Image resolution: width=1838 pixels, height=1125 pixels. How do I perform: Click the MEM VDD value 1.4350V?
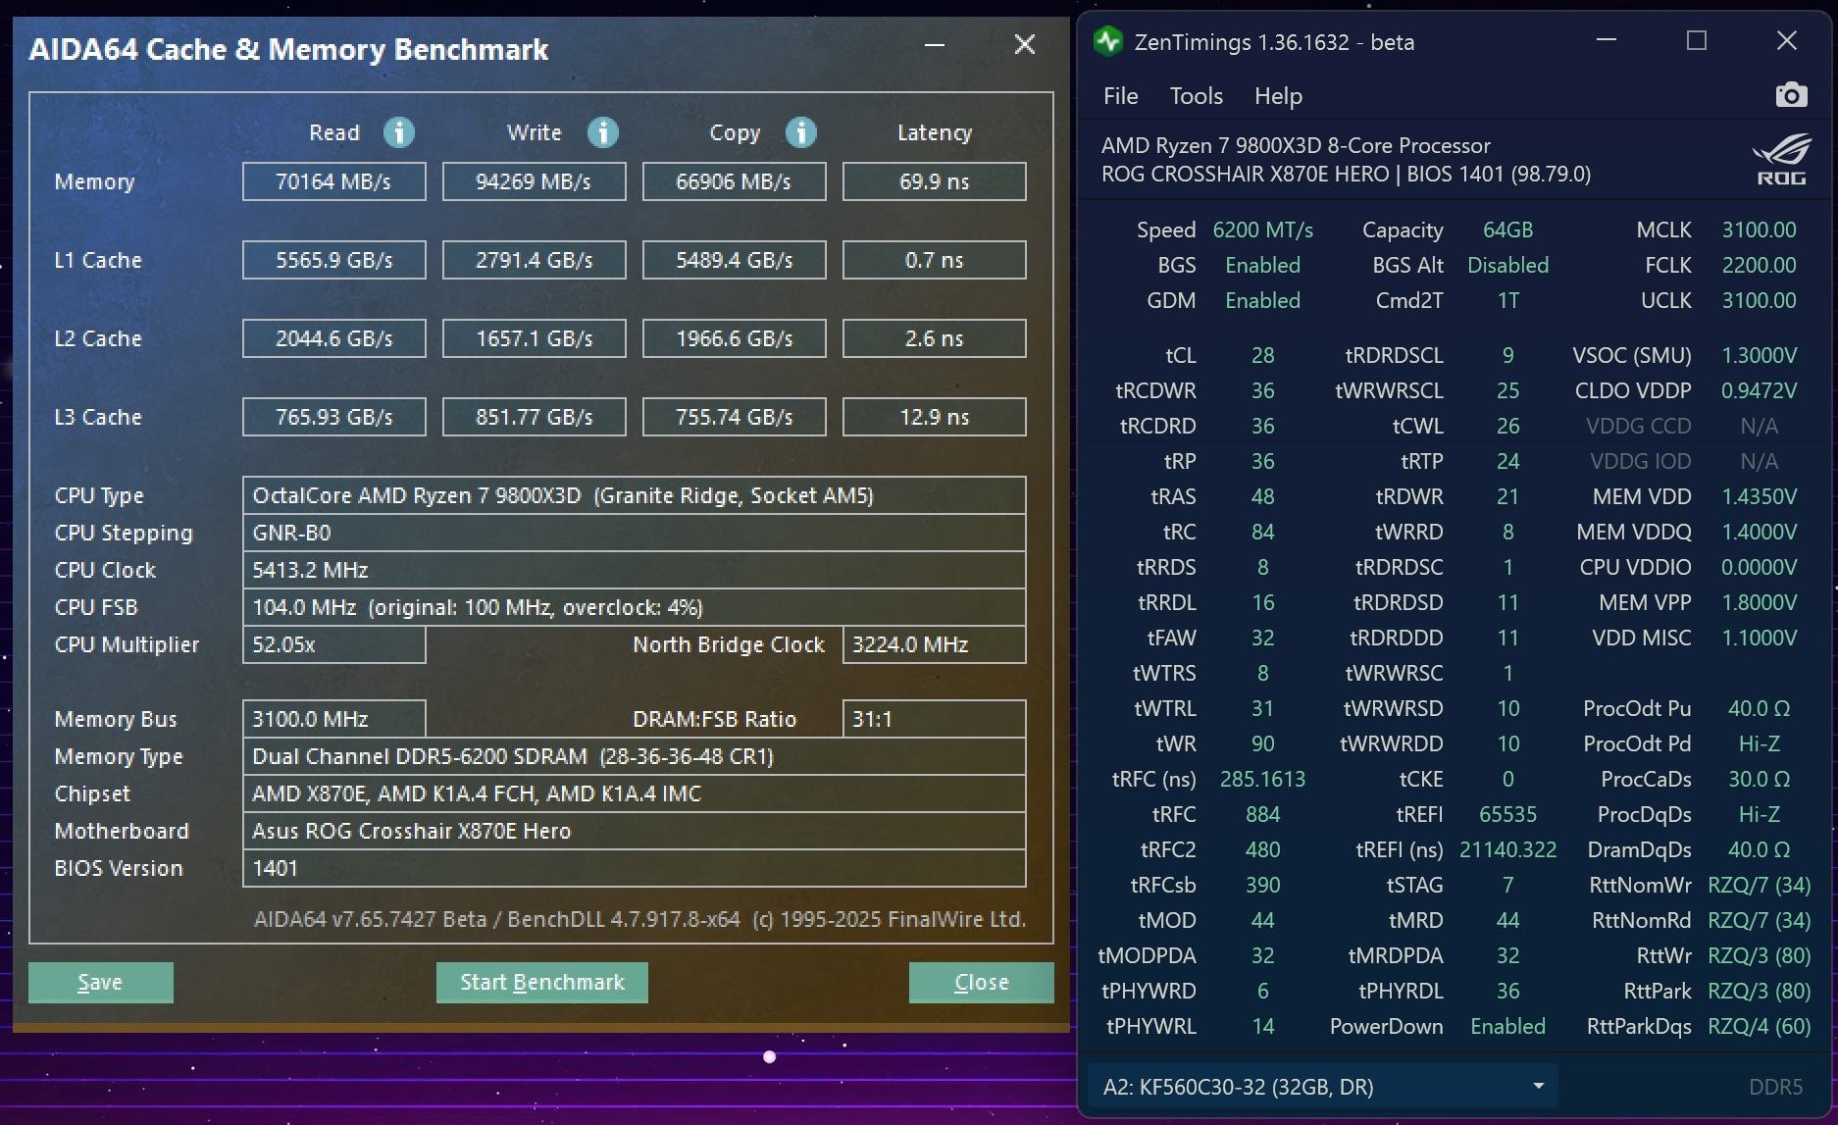(1760, 496)
